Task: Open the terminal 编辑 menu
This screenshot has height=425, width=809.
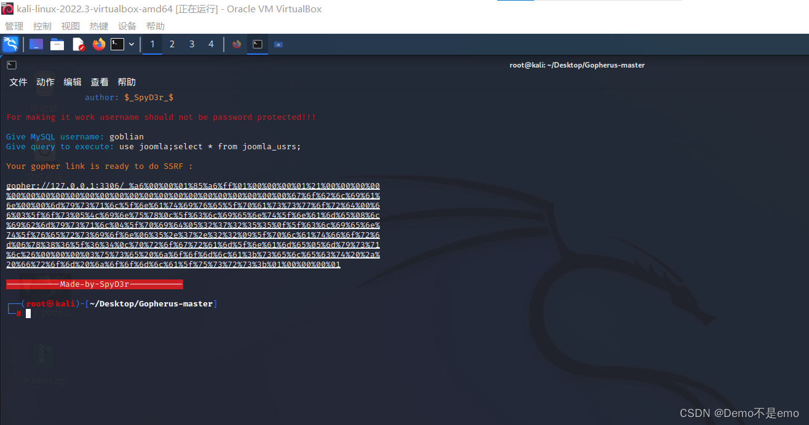Action: coord(73,82)
